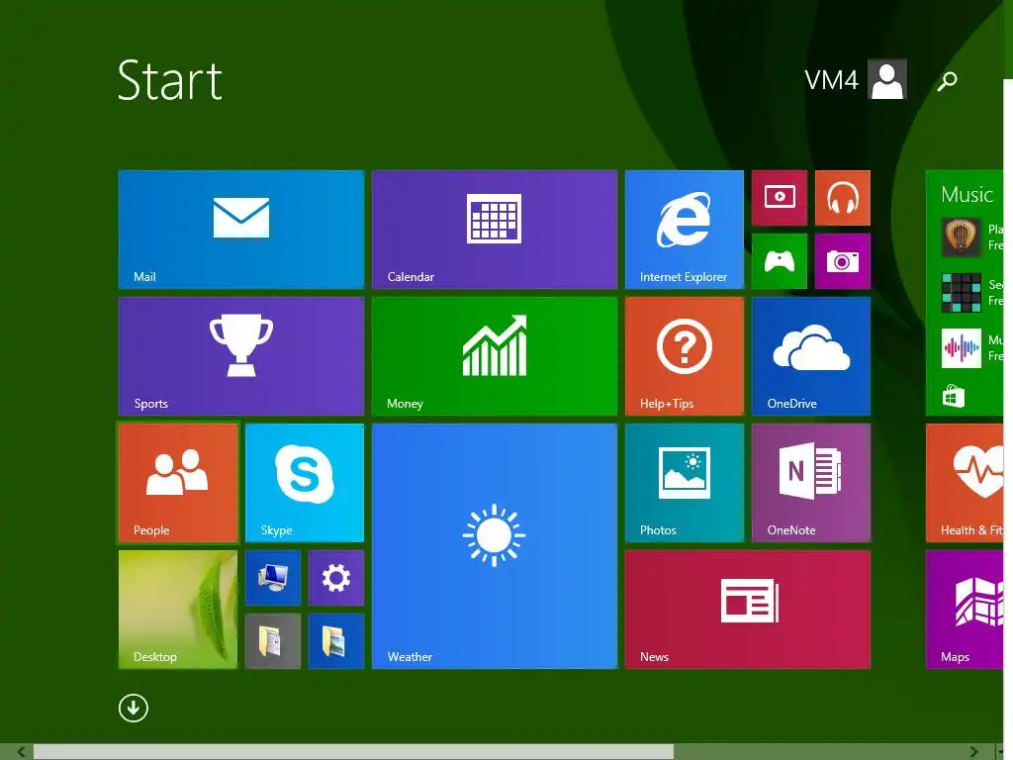The width and height of the screenshot is (1013, 760).
Task: Show all apps with down arrow button
Action: click(x=134, y=709)
